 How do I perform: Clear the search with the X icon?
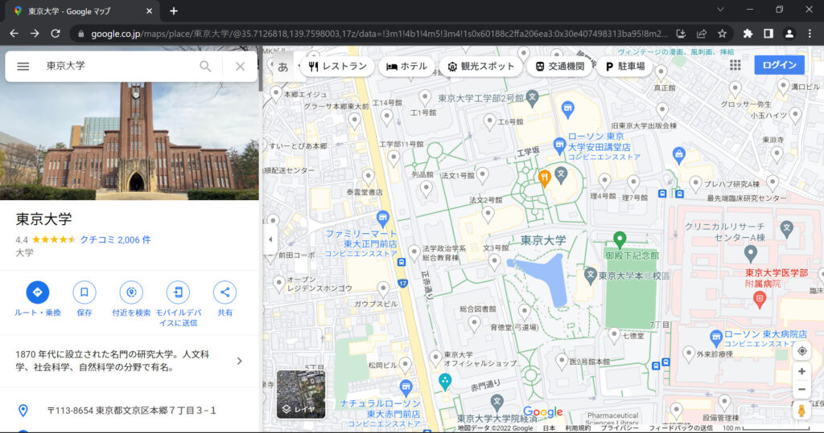point(240,66)
